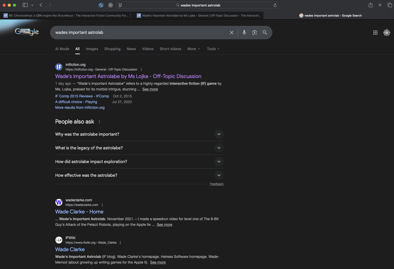The image size is (394, 269).
Task: Click the magnifying glass search button
Action: coord(265,33)
